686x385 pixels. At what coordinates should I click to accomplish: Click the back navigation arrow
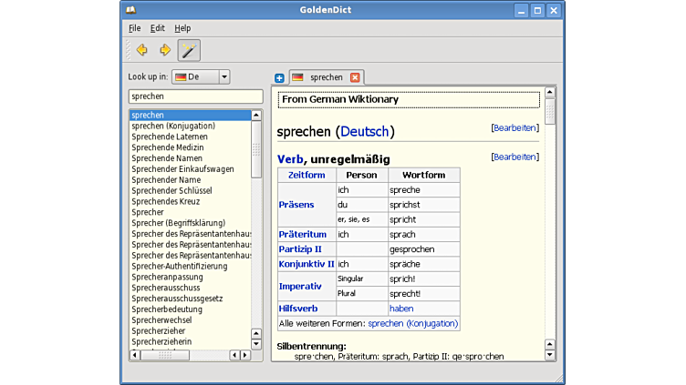(141, 50)
